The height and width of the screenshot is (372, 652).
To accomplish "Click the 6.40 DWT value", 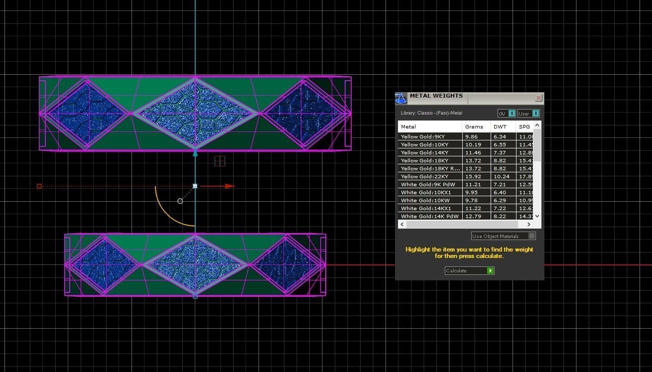I will pos(500,192).
